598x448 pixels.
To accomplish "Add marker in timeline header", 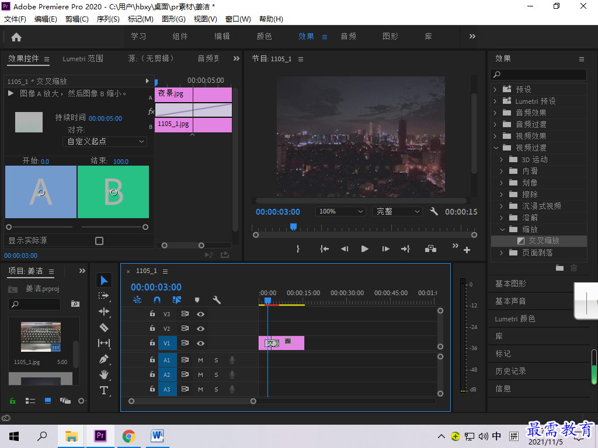I will [x=197, y=300].
